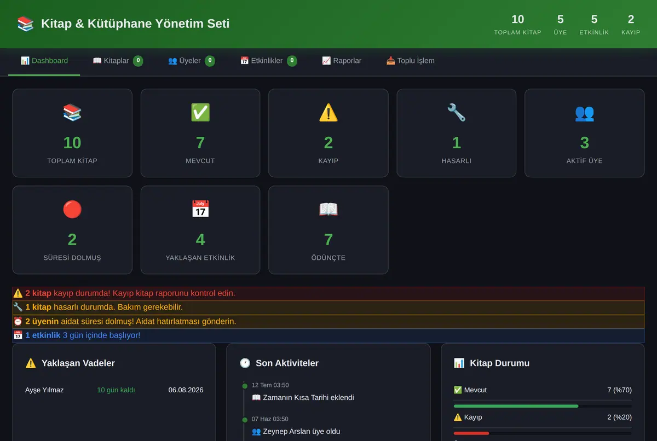Click the warning icon in Kayıp status row

coord(458,417)
